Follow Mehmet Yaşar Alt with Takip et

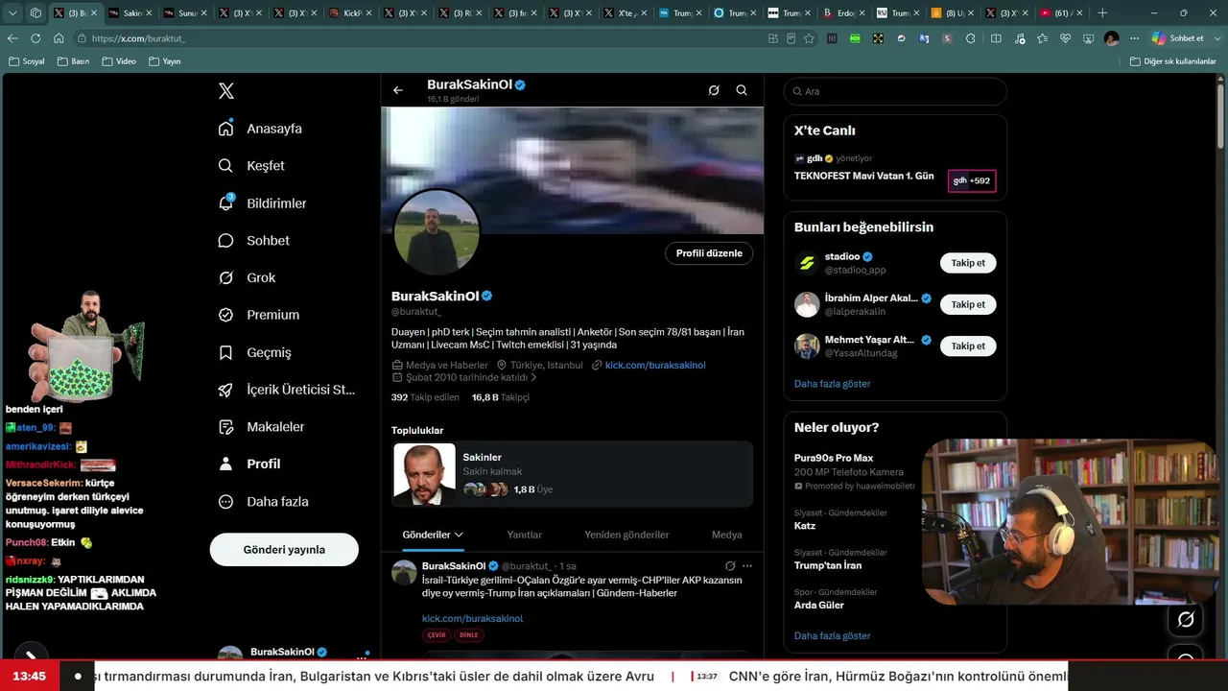coord(968,345)
